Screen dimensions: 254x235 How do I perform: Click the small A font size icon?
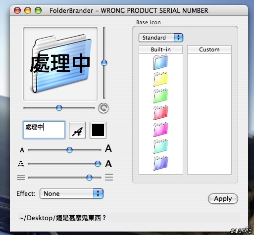tap(22, 150)
